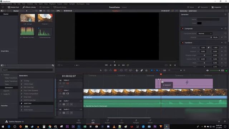Select the arrow Selection Mode tool
The image size is (229, 129).
101,70
